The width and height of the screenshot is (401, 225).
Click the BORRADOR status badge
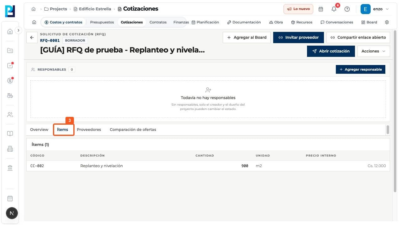tap(75, 40)
